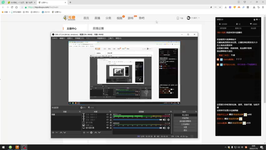
Task: Click the Douyu logo
Action: (x=69, y=18)
